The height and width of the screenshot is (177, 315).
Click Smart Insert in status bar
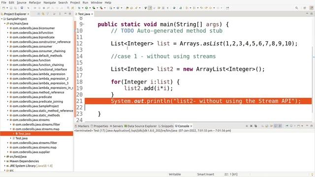[x=206, y=175]
